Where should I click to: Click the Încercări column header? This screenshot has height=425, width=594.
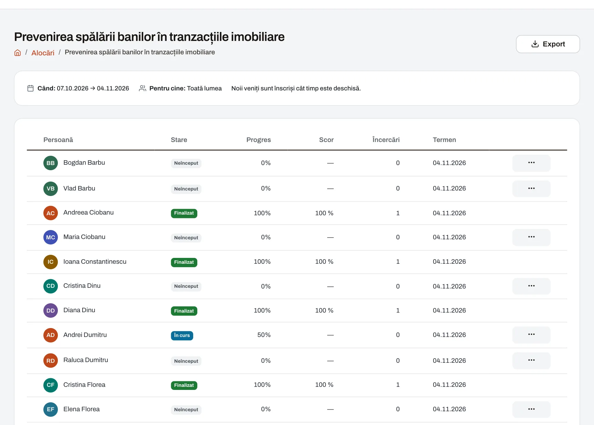click(x=386, y=140)
